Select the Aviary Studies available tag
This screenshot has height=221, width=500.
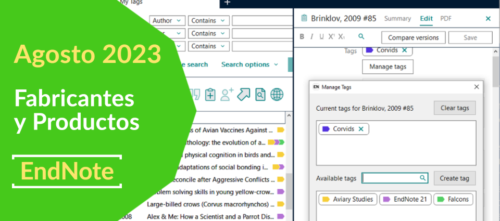point(348,199)
